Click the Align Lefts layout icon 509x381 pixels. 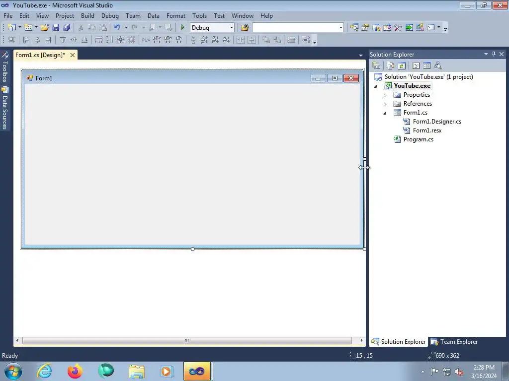26,40
